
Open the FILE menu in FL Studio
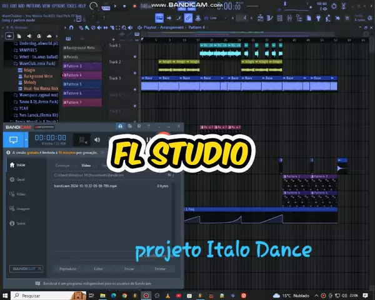(5, 6)
